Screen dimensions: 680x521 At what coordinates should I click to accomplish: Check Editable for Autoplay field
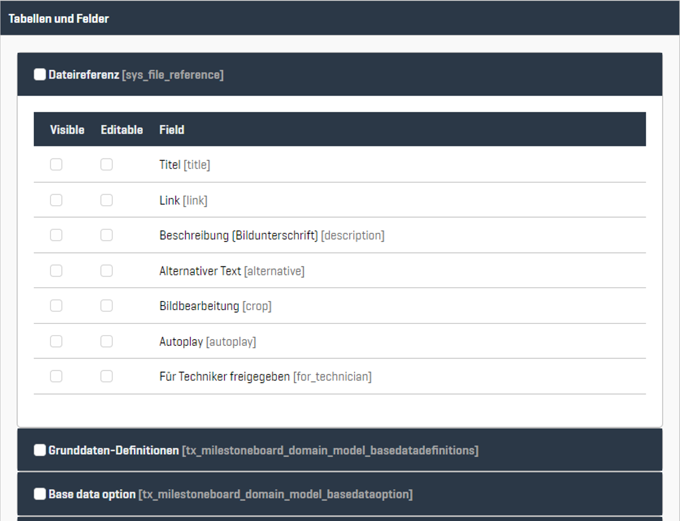coord(107,341)
